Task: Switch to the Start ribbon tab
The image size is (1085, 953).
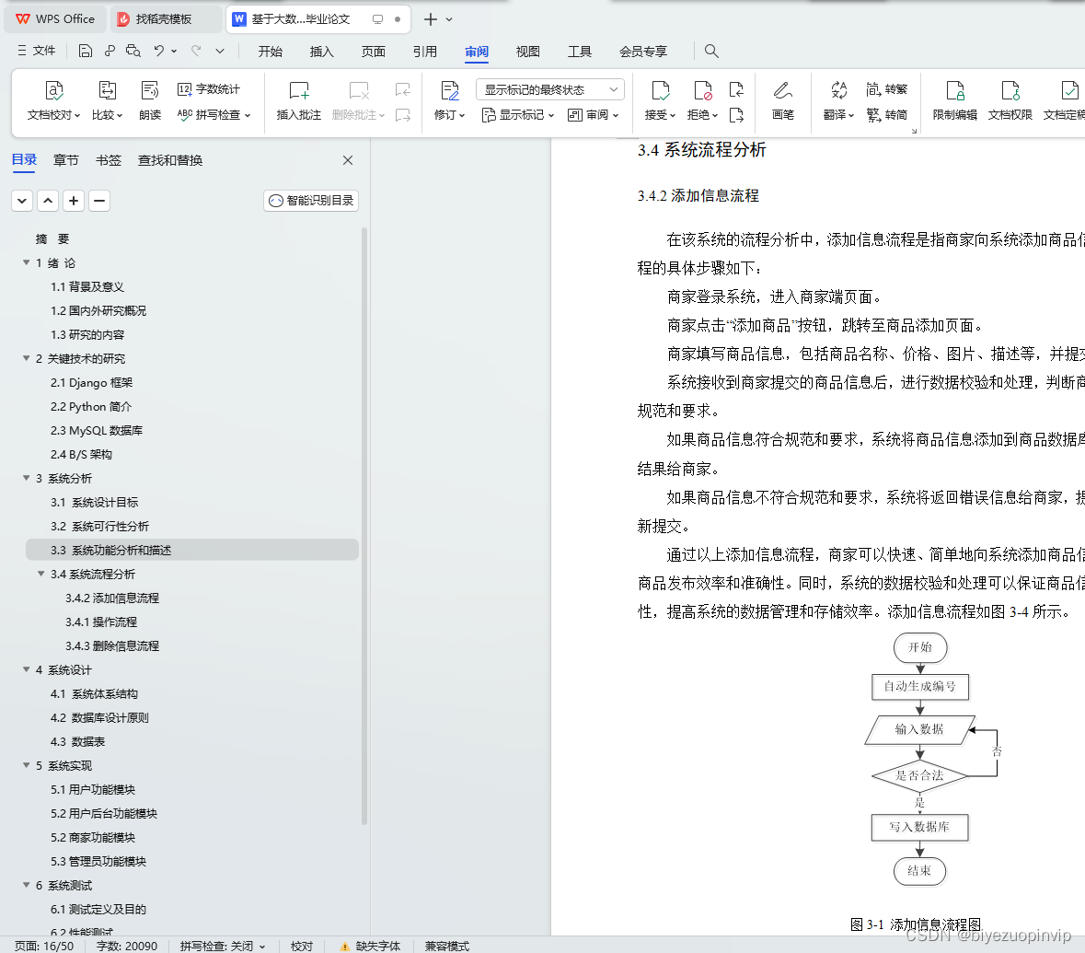Action: click(270, 52)
